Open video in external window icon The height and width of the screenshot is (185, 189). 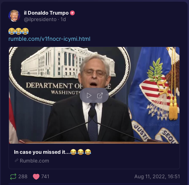tap(100, 96)
